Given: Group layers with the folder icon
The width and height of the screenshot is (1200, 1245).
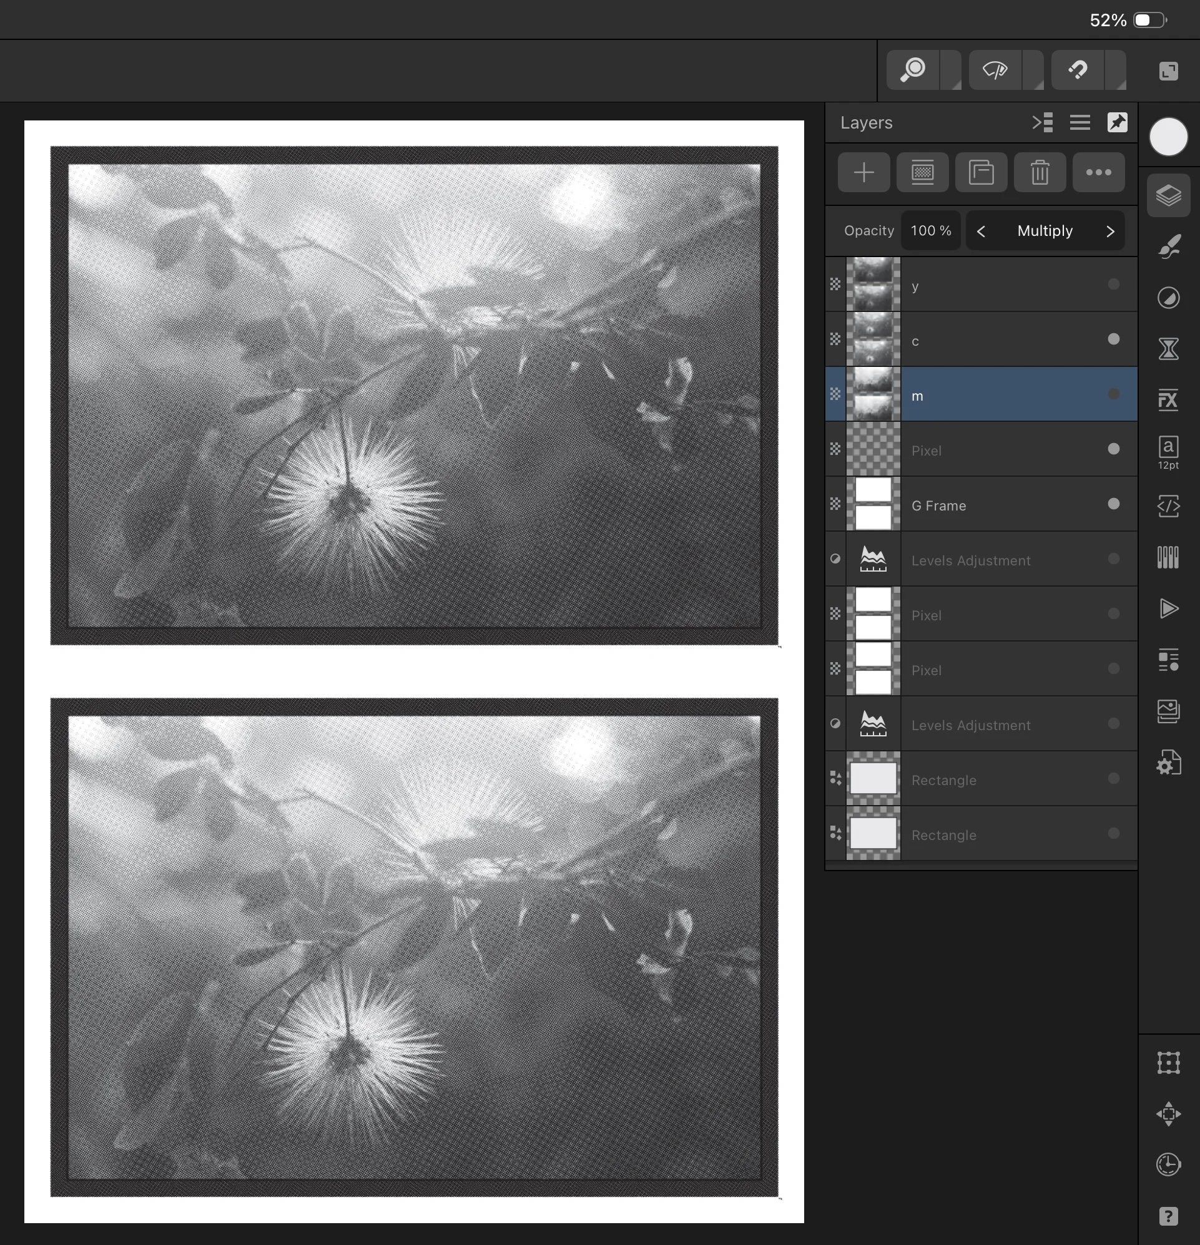Looking at the screenshot, I should pyautogui.click(x=981, y=172).
